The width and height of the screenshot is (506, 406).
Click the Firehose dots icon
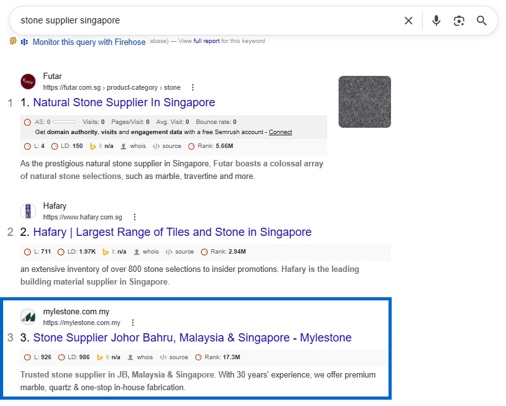(24, 42)
